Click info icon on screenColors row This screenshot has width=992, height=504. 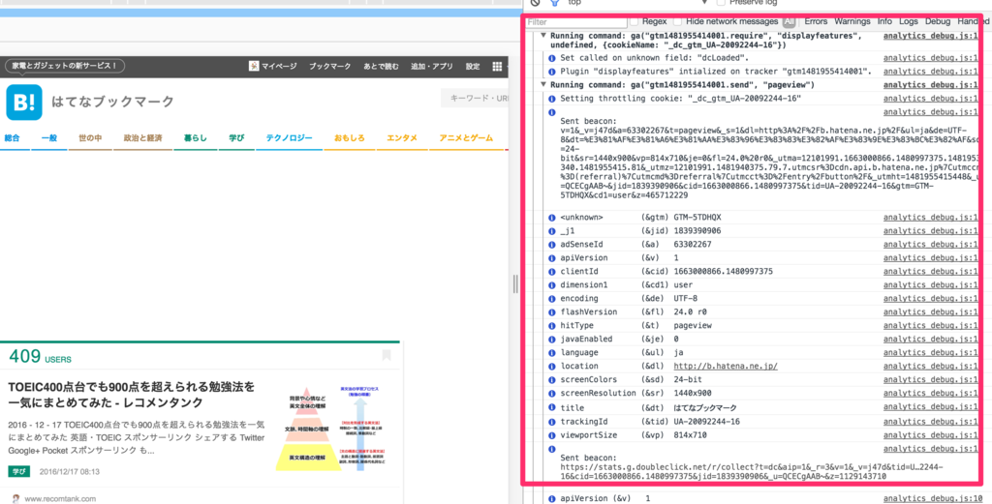coord(551,380)
